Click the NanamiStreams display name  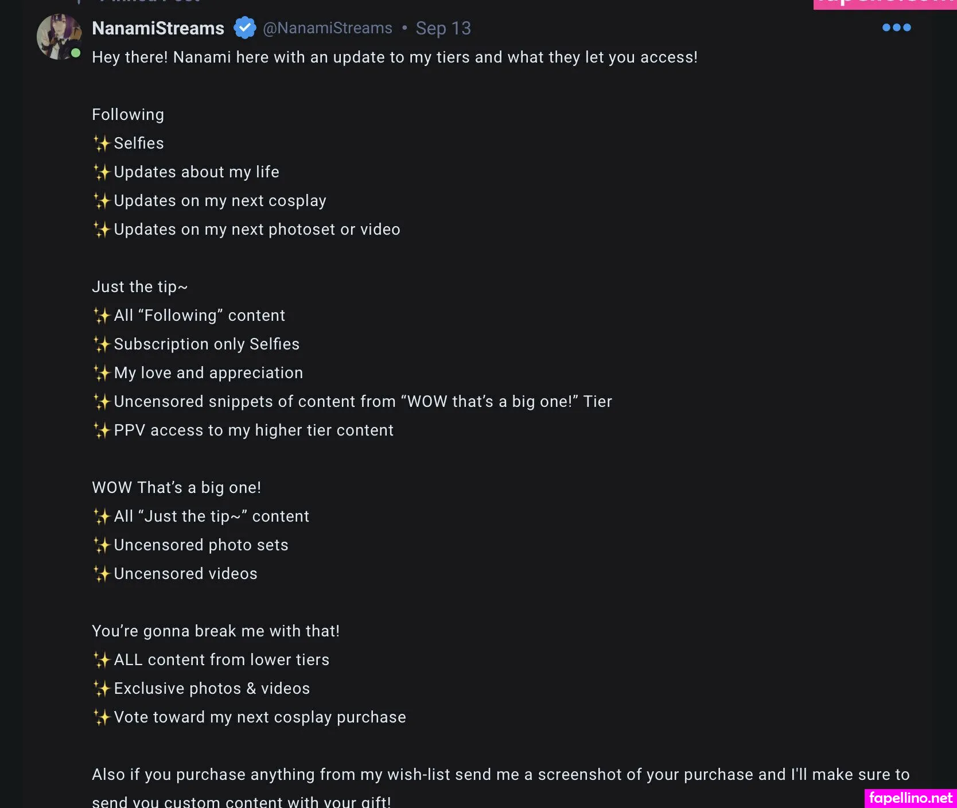click(x=158, y=28)
